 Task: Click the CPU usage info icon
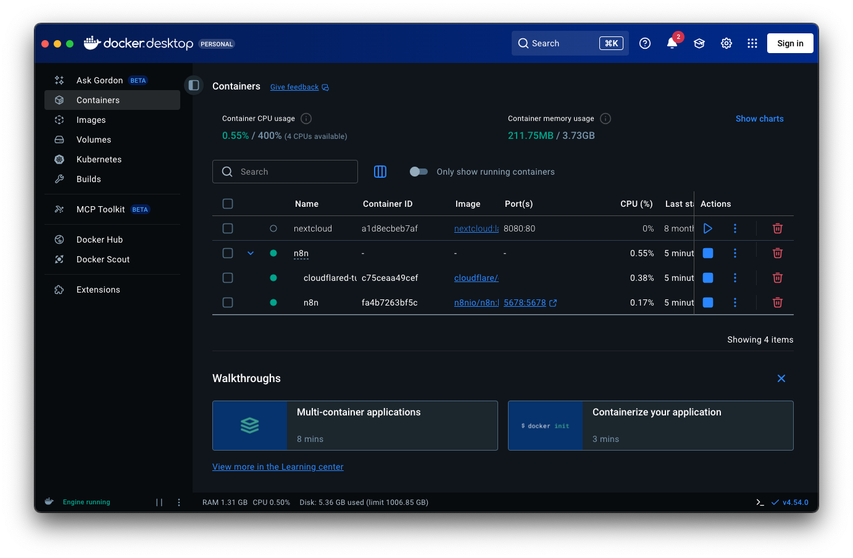click(x=306, y=119)
